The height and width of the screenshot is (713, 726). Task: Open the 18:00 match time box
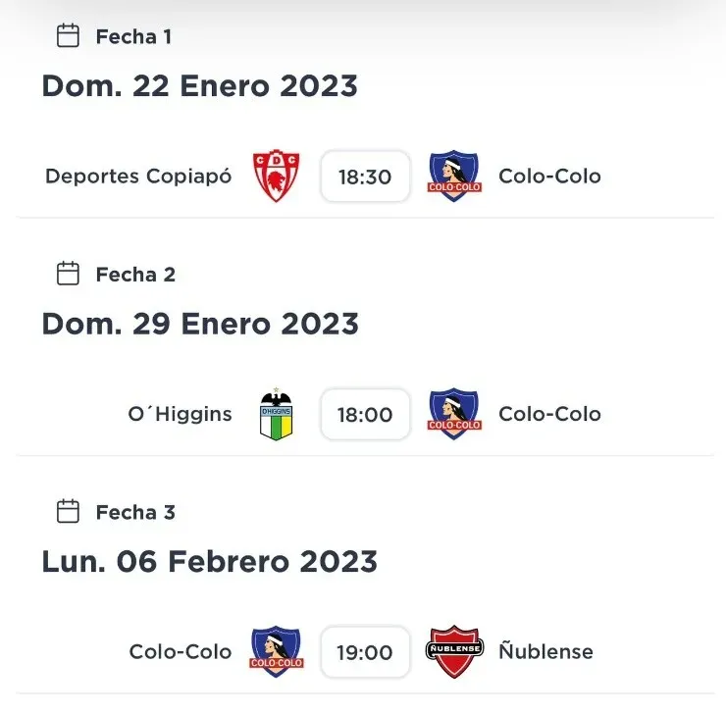coord(365,414)
